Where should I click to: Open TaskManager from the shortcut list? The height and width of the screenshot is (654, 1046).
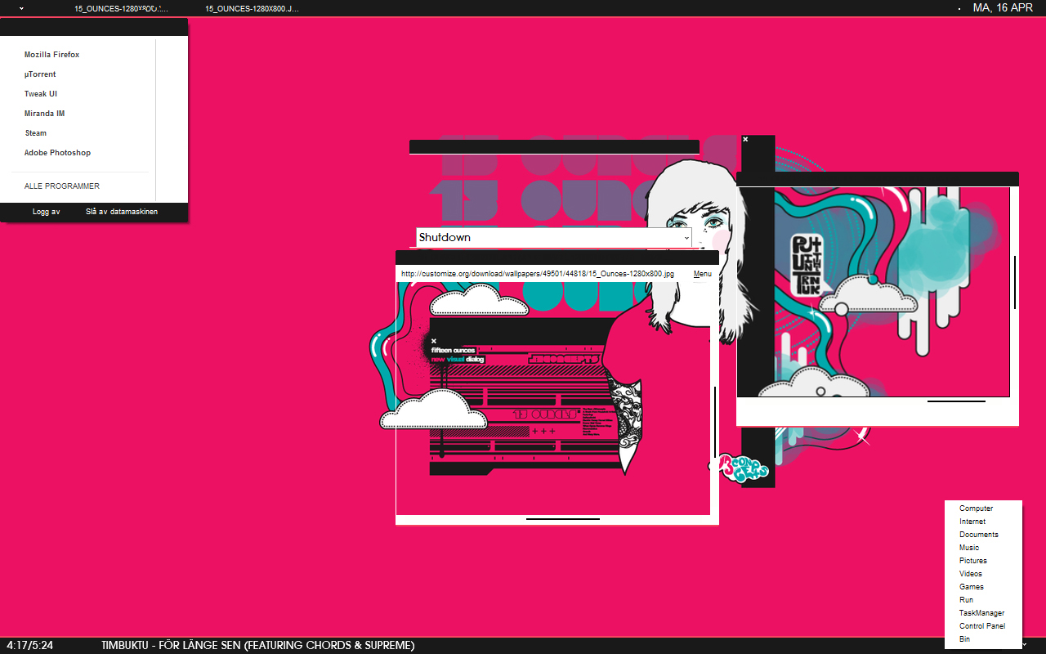[982, 613]
